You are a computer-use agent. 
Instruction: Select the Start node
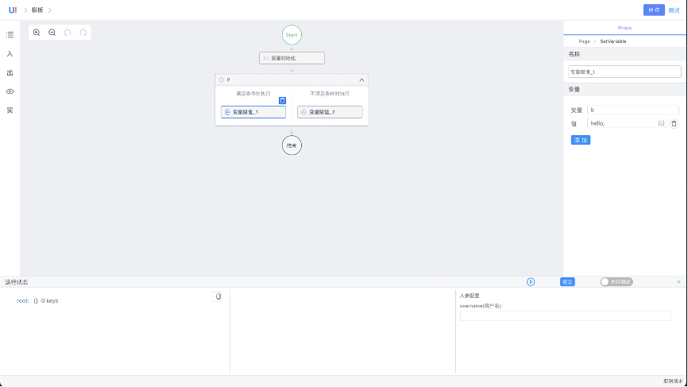tap(292, 35)
